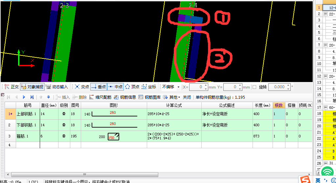Click the Y= offset input field
Image resolution: width=336 pixels, height=183 pixels.
(x=230, y=87)
